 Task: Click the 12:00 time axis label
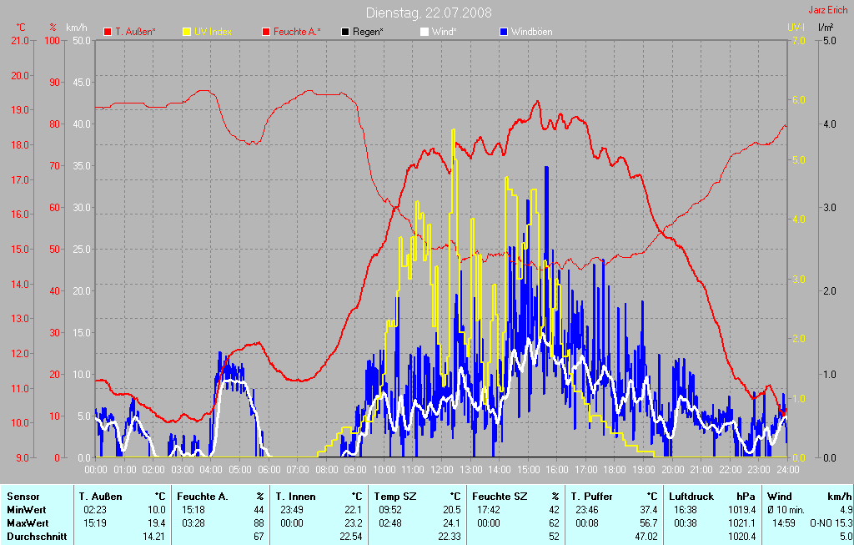[x=441, y=471]
